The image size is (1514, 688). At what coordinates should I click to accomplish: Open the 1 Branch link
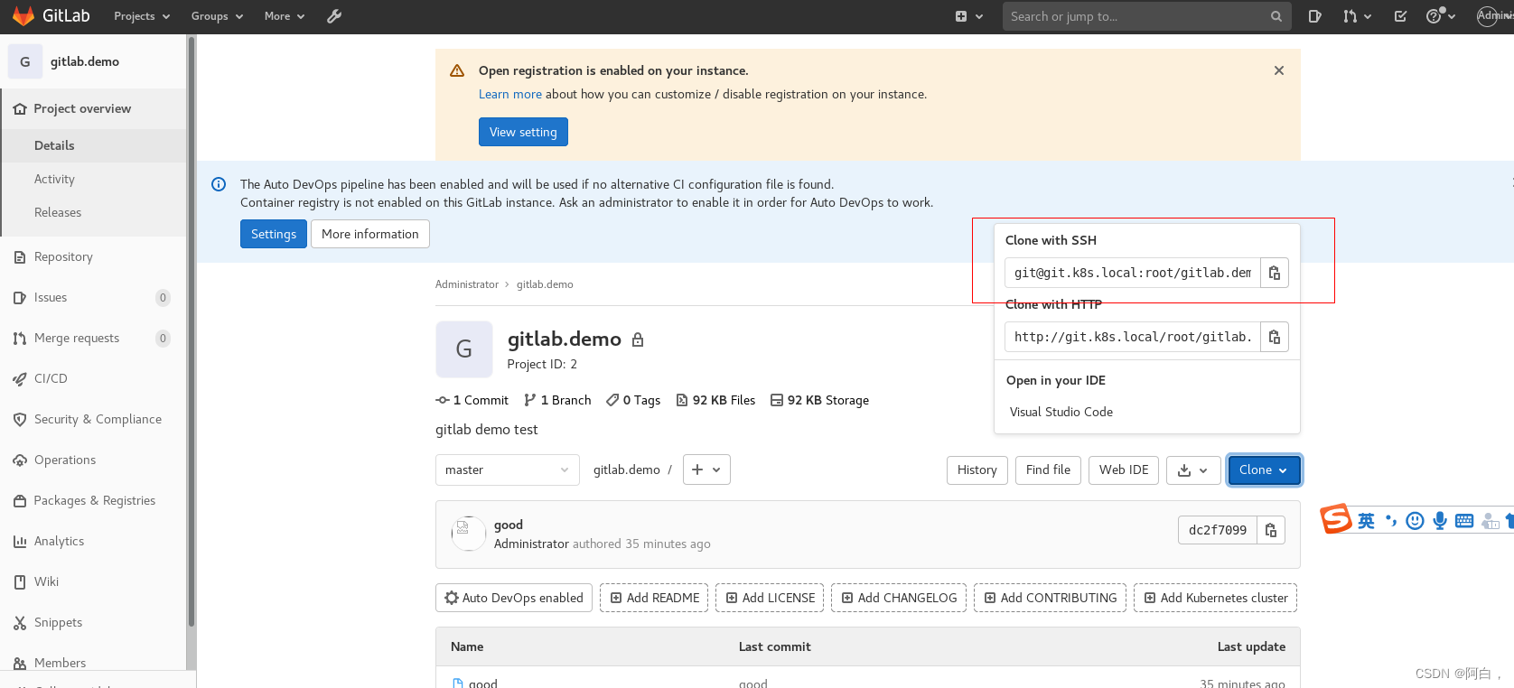click(x=557, y=400)
